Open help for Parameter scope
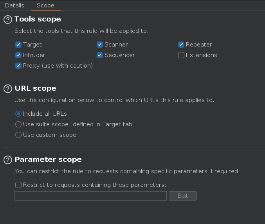265x224 pixels. tap(8, 160)
